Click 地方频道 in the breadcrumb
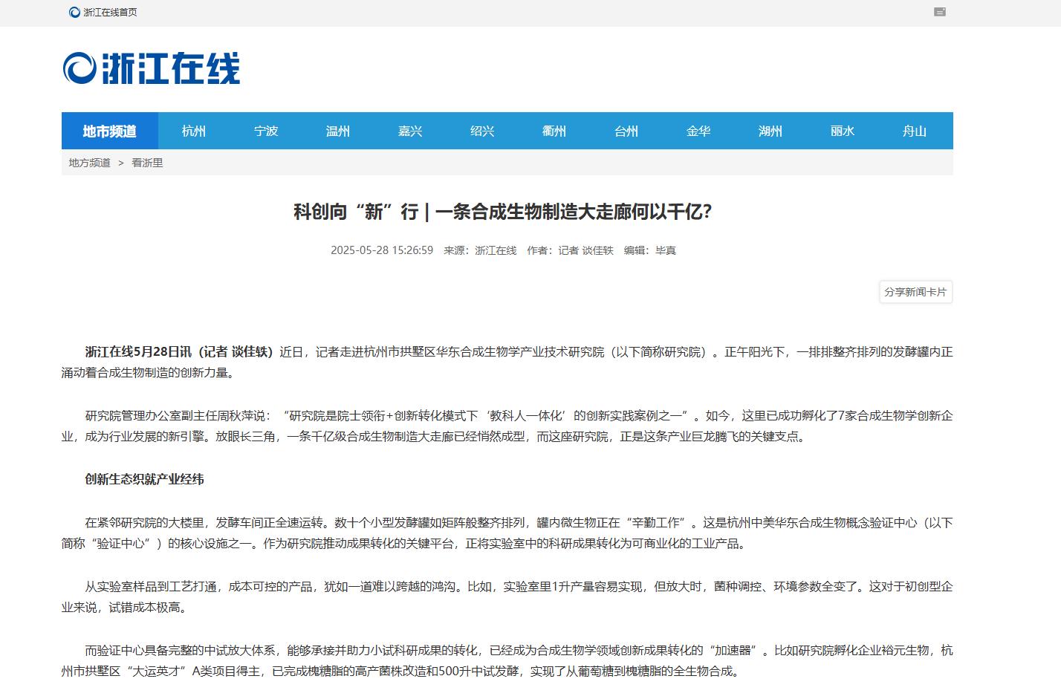 pyautogui.click(x=88, y=163)
